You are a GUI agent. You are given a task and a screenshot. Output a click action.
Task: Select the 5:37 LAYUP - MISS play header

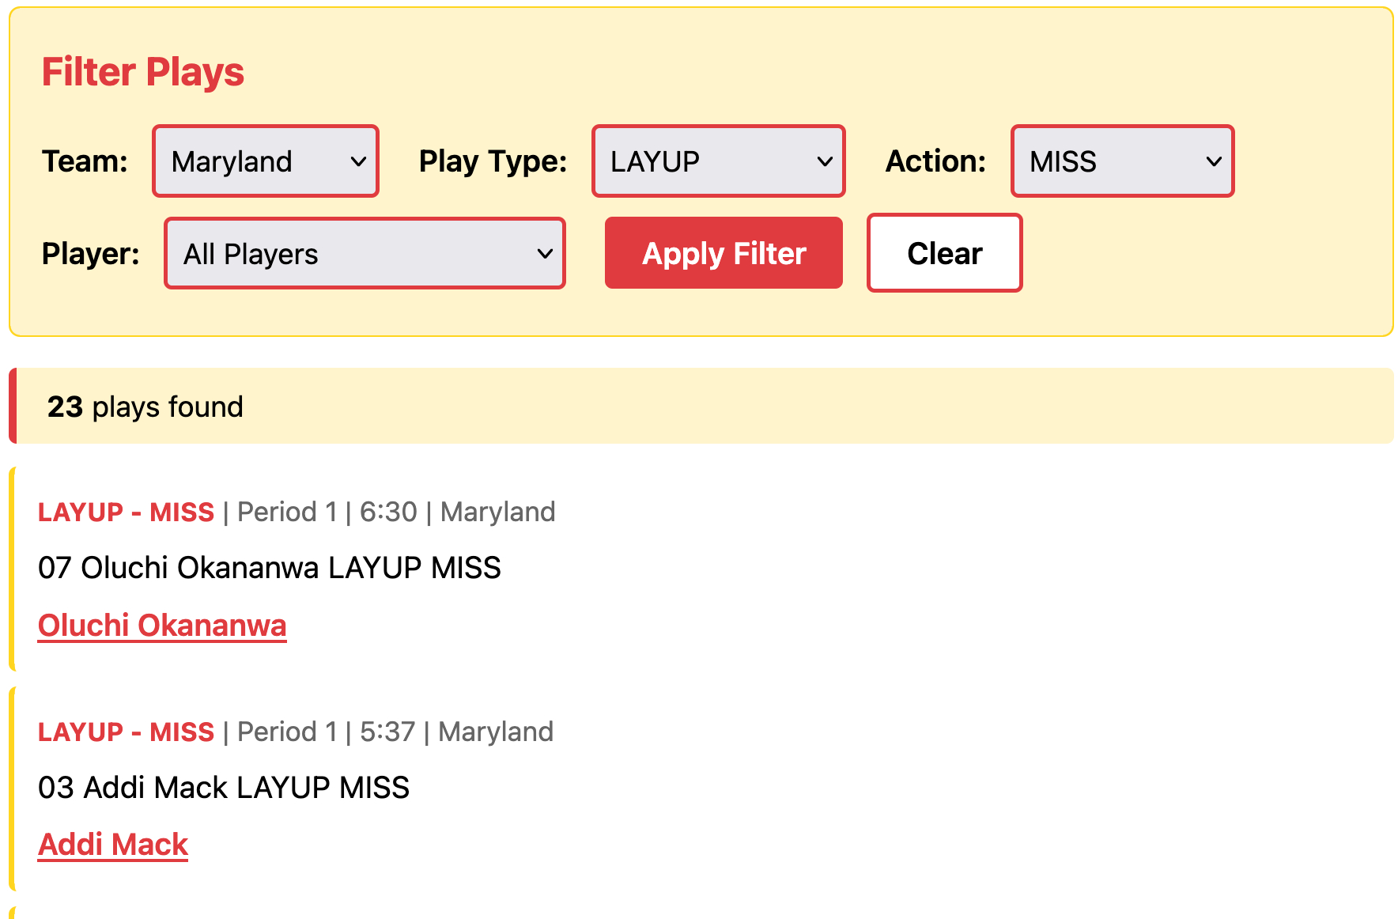(x=127, y=732)
